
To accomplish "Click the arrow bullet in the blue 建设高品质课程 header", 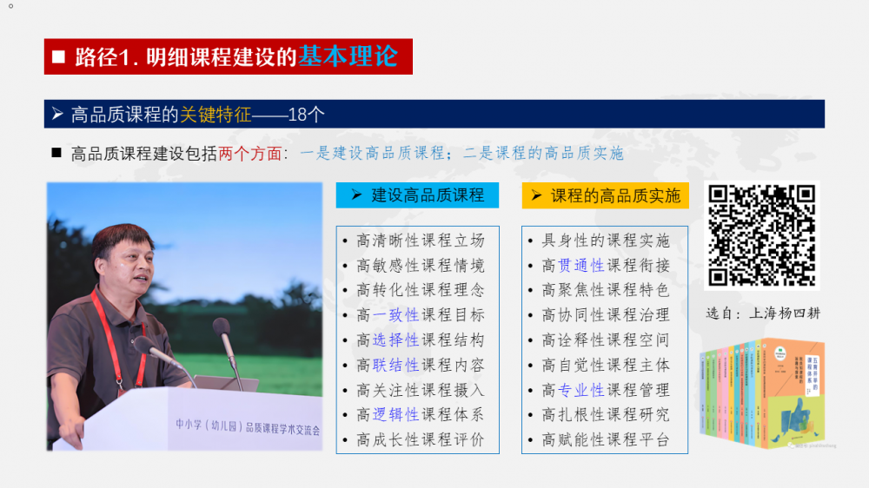I will point(356,195).
